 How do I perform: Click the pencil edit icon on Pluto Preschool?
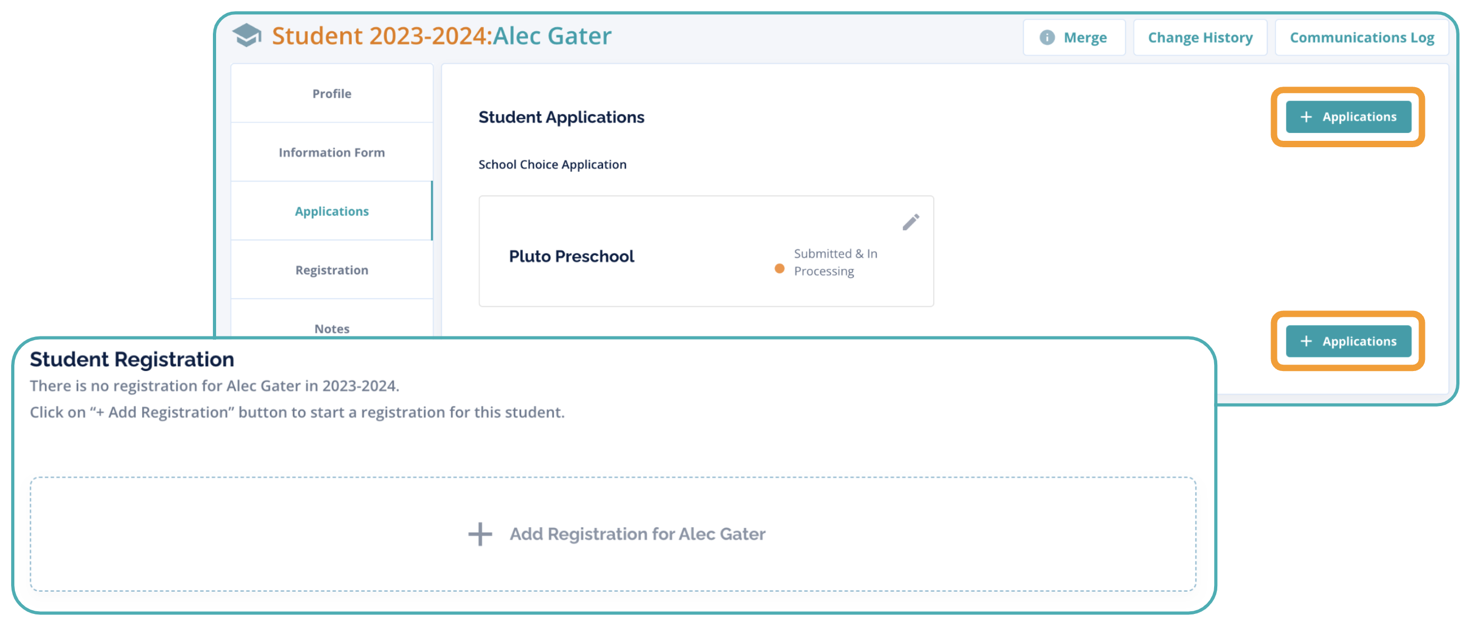pyautogui.click(x=910, y=222)
